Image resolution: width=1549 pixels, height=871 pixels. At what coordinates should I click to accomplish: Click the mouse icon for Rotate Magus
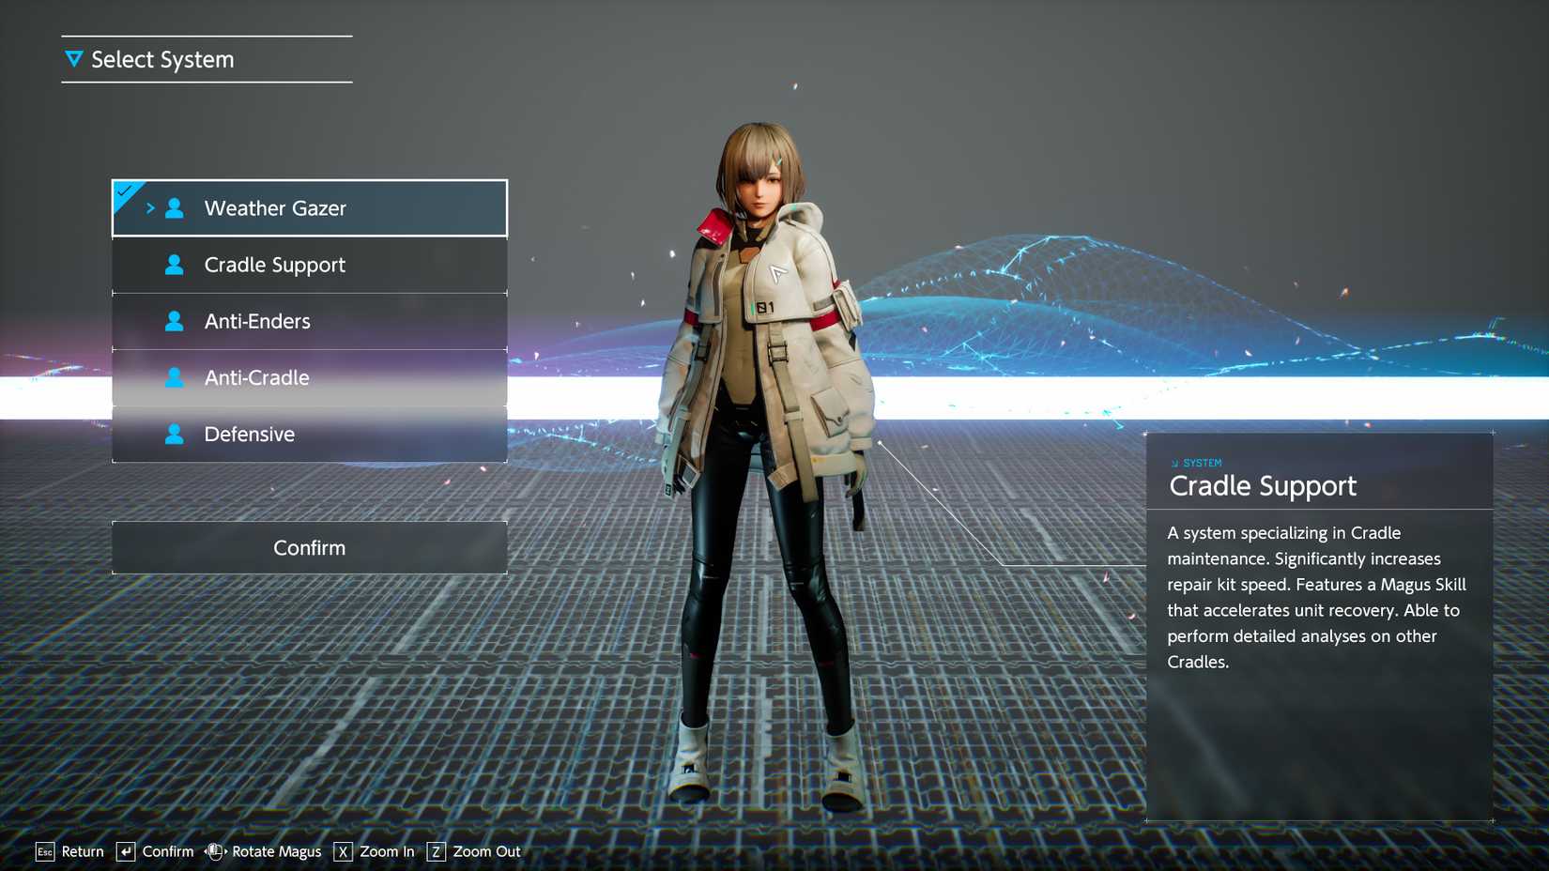[x=215, y=851]
